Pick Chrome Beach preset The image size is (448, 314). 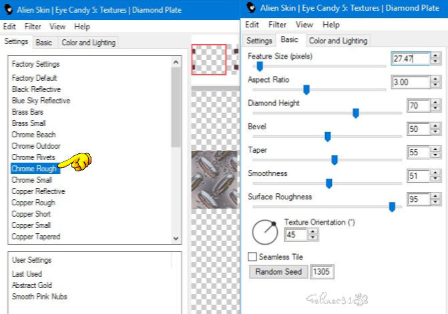(x=33, y=135)
